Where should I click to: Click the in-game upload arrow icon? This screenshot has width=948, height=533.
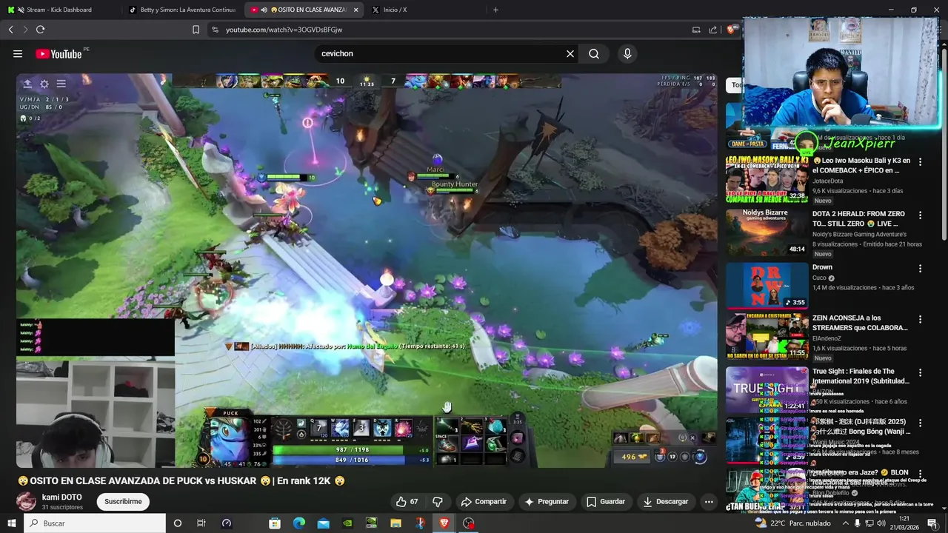(27, 84)
